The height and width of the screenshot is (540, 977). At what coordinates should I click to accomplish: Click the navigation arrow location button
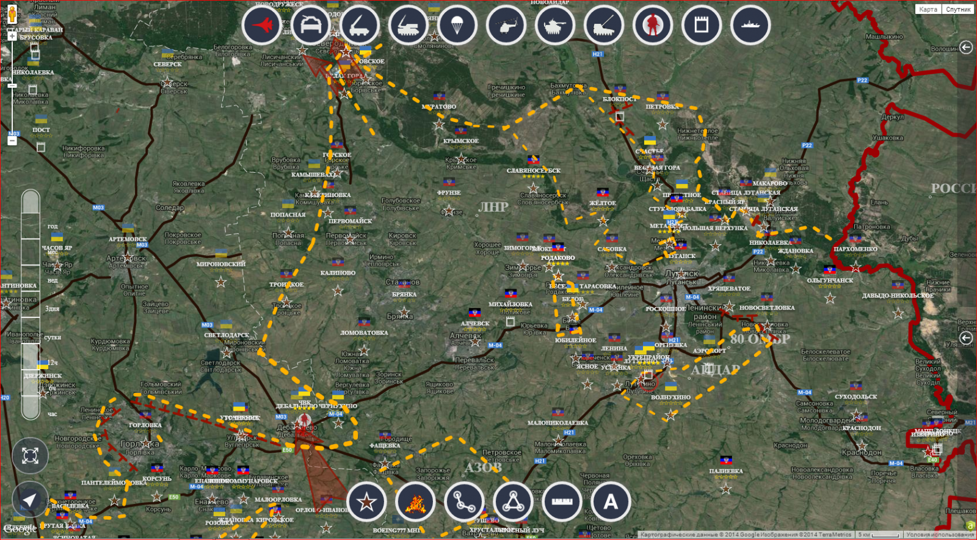click(x=30, y=500)
